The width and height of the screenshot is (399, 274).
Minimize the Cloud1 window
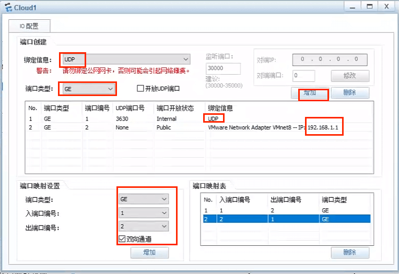pos(353,7)
